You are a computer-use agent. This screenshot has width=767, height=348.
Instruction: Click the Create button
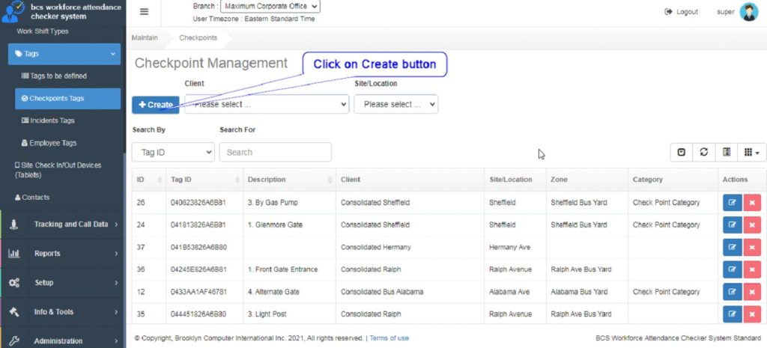tap(156, 105)
